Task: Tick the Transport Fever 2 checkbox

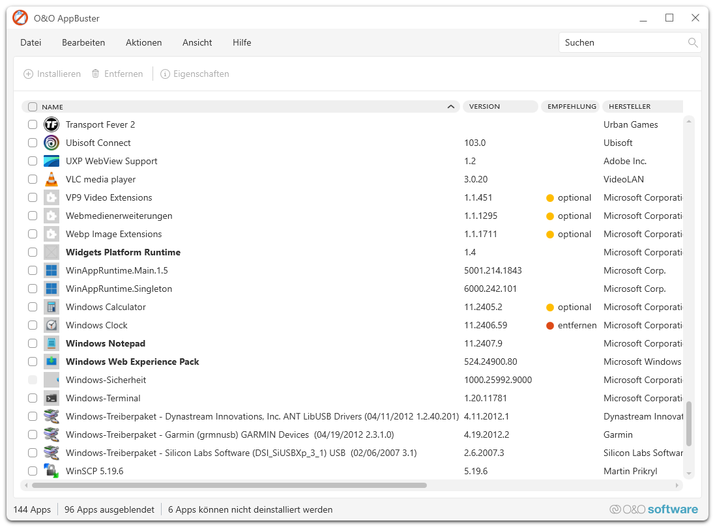Action: tap(33, 124)
